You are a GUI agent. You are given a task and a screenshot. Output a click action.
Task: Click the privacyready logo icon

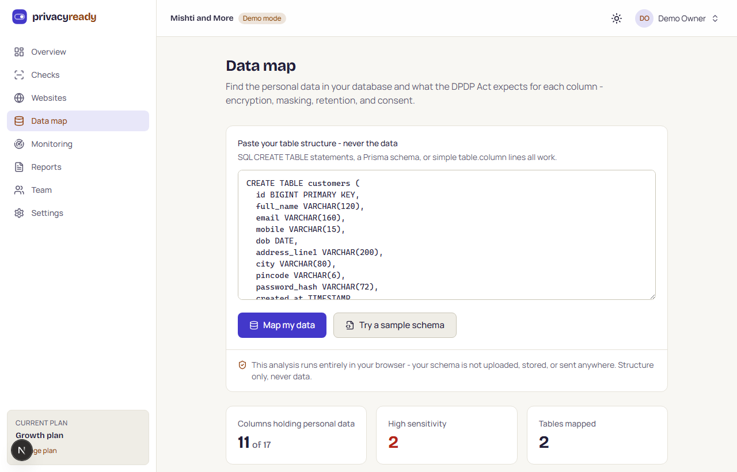pos(20,17)
